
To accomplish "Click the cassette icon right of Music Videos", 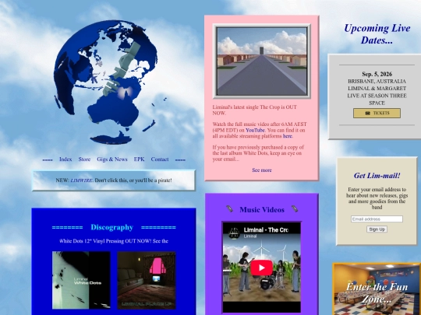I will 295,208.
